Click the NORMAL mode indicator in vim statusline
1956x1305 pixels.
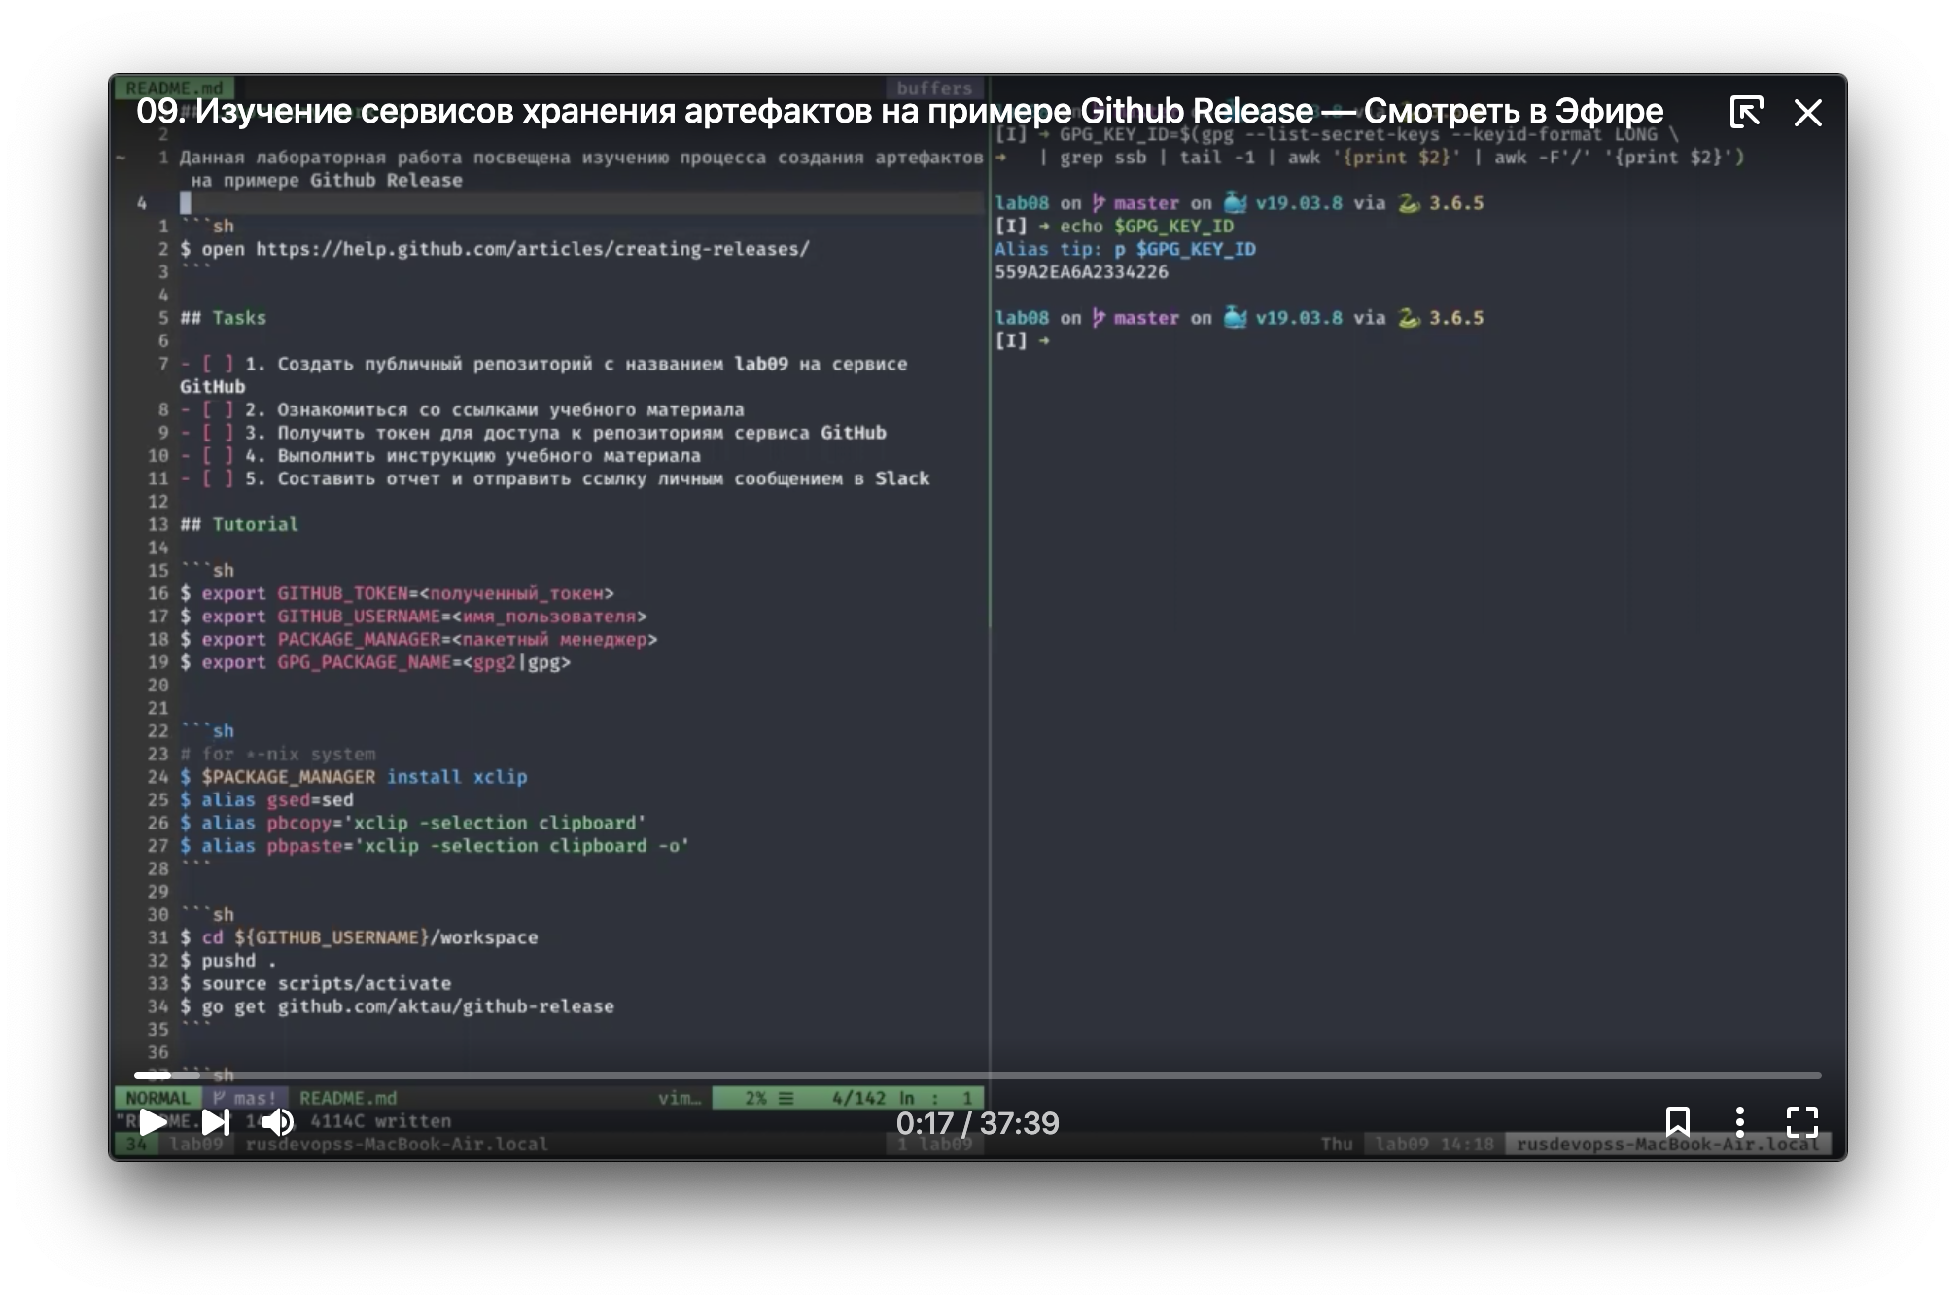[157, 1098]
